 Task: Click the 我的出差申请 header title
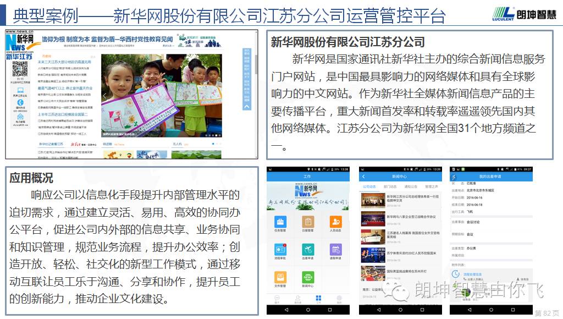(x=490, y=177)
